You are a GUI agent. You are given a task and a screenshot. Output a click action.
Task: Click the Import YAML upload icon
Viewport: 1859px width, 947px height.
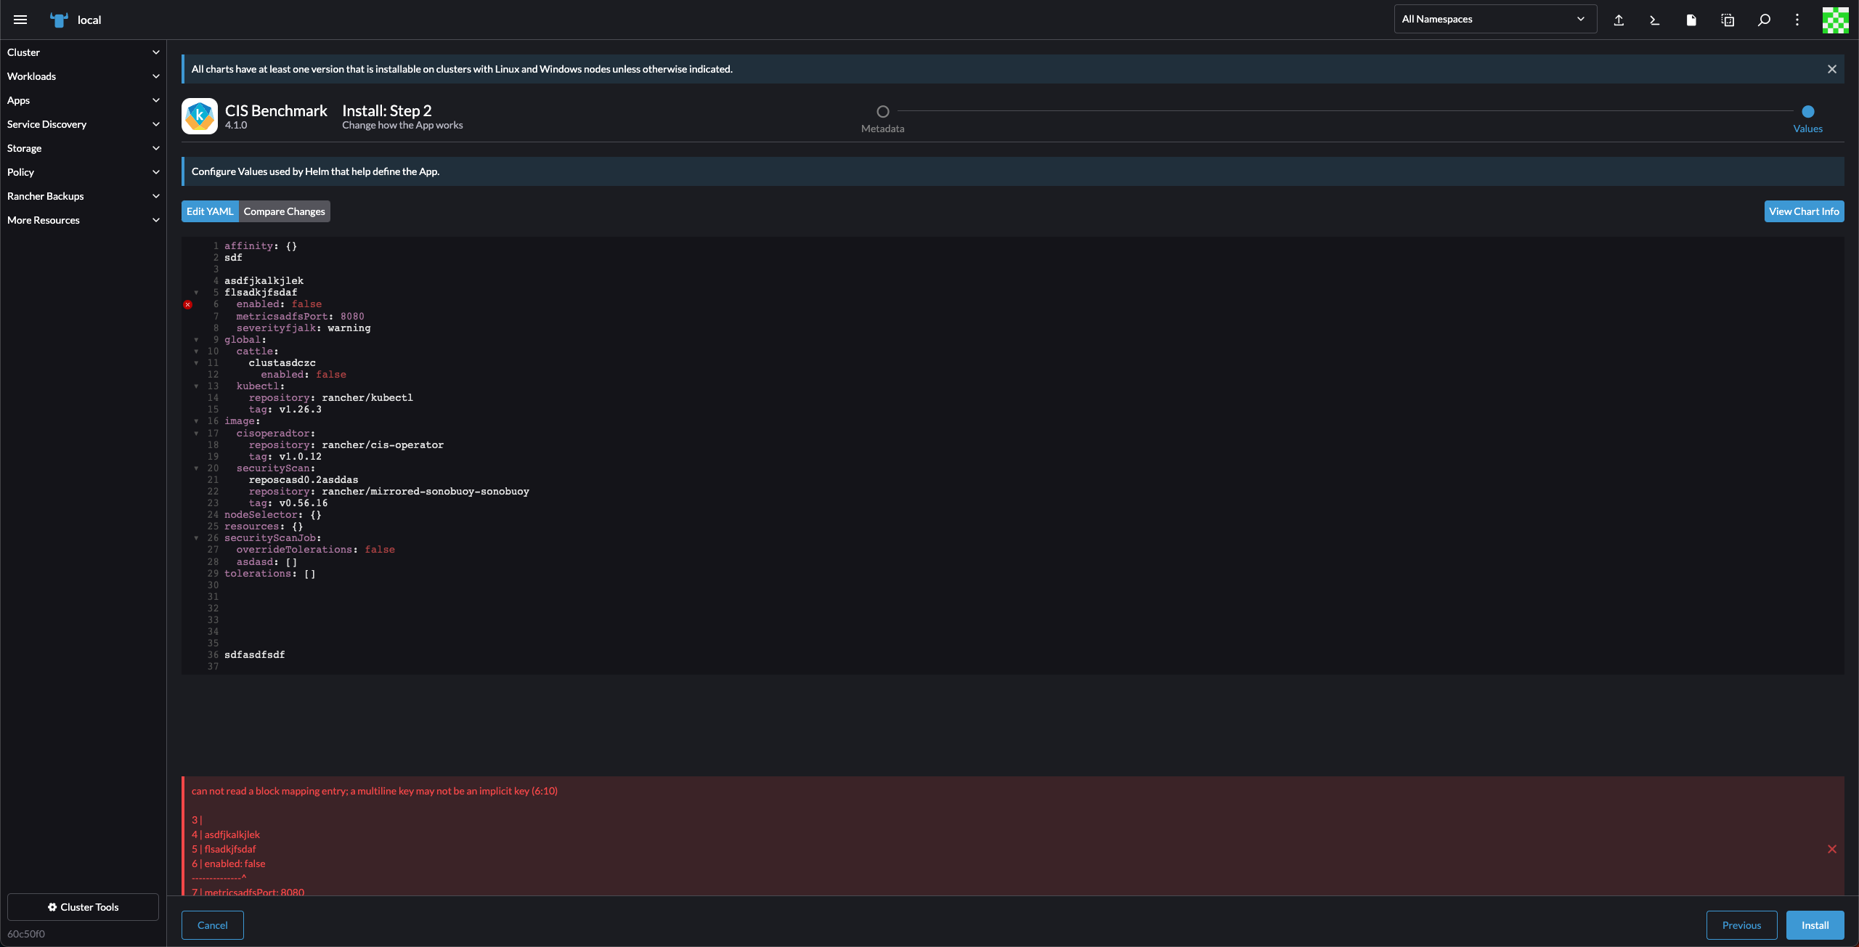coord(1619,20)
